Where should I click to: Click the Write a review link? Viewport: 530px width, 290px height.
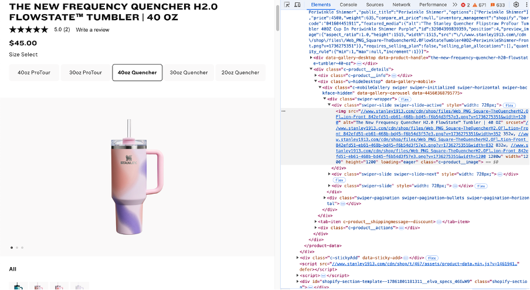[x=92, y=30]
